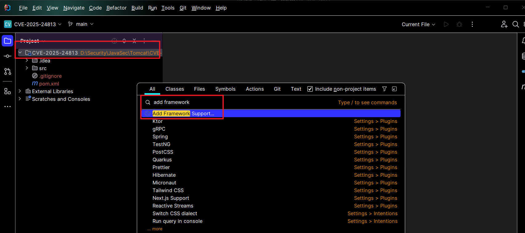Open the Code With Me icon
This screenshot has width=525, height=233.
(504, 24)
